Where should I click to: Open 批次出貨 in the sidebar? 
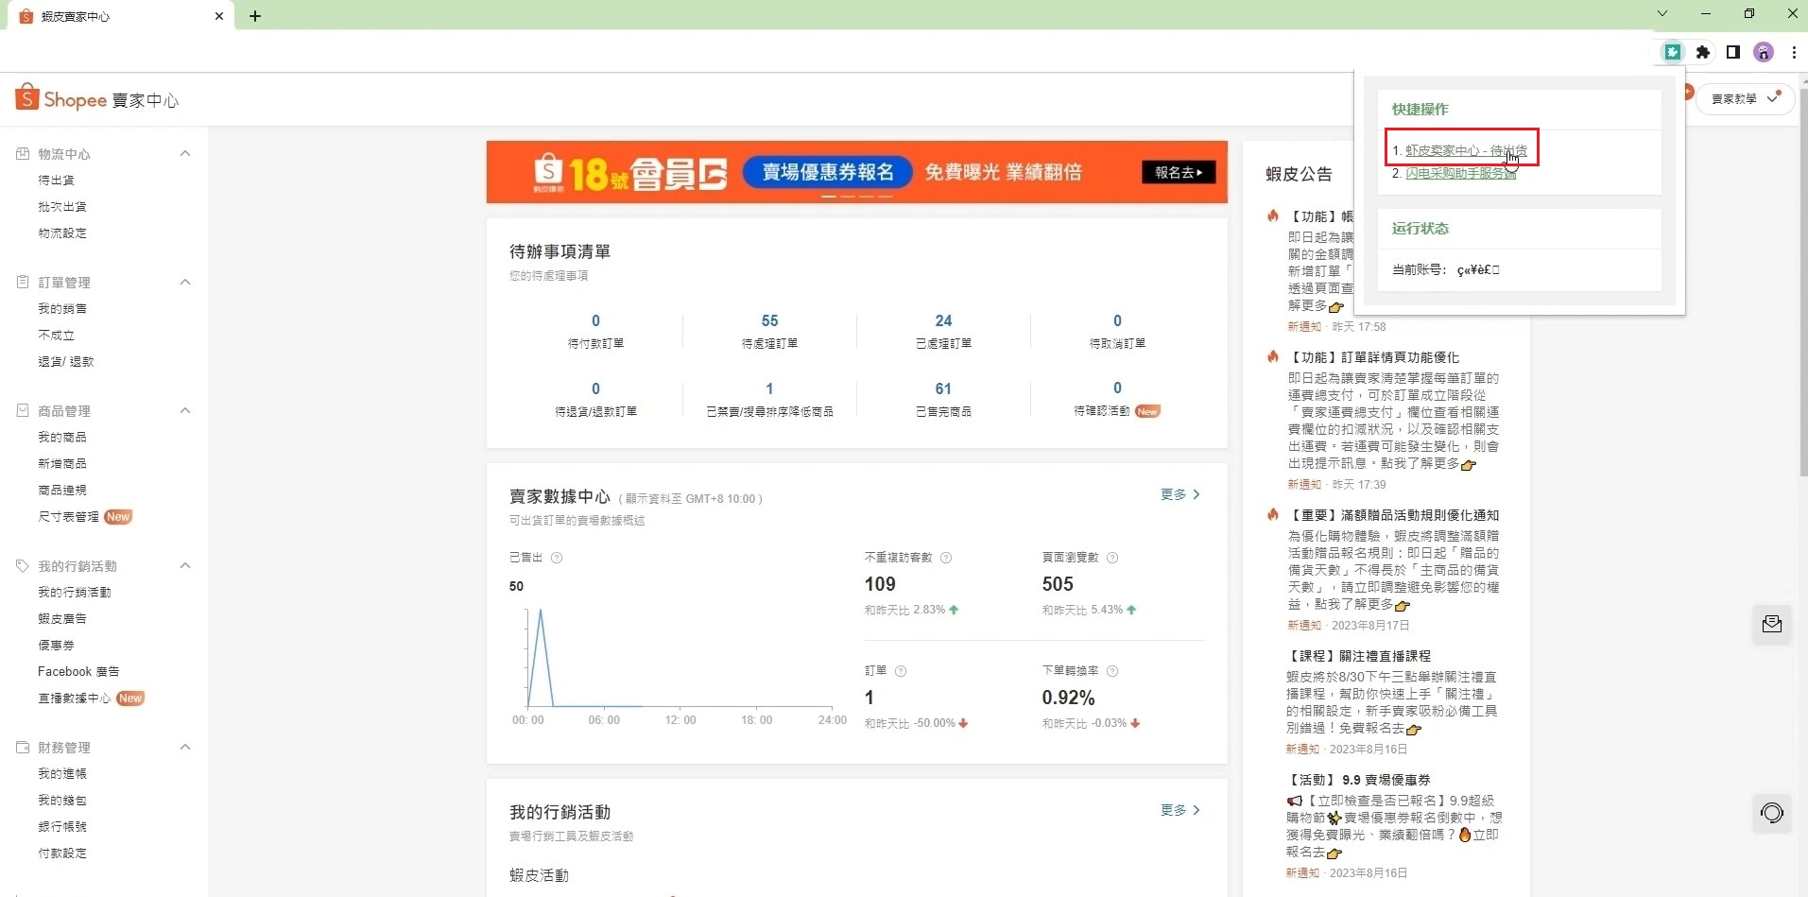tap(62, 206)
